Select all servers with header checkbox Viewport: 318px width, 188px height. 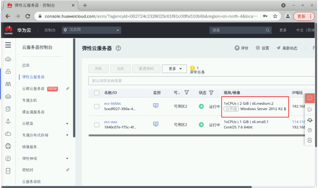(97, 93)
